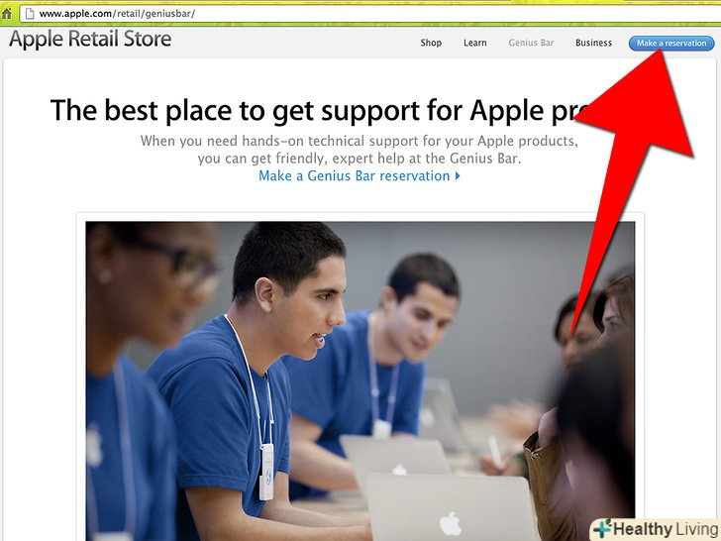Screen dimensions: 721x541
Task: Open the Learn navigation item
Action: coord(475,43)
